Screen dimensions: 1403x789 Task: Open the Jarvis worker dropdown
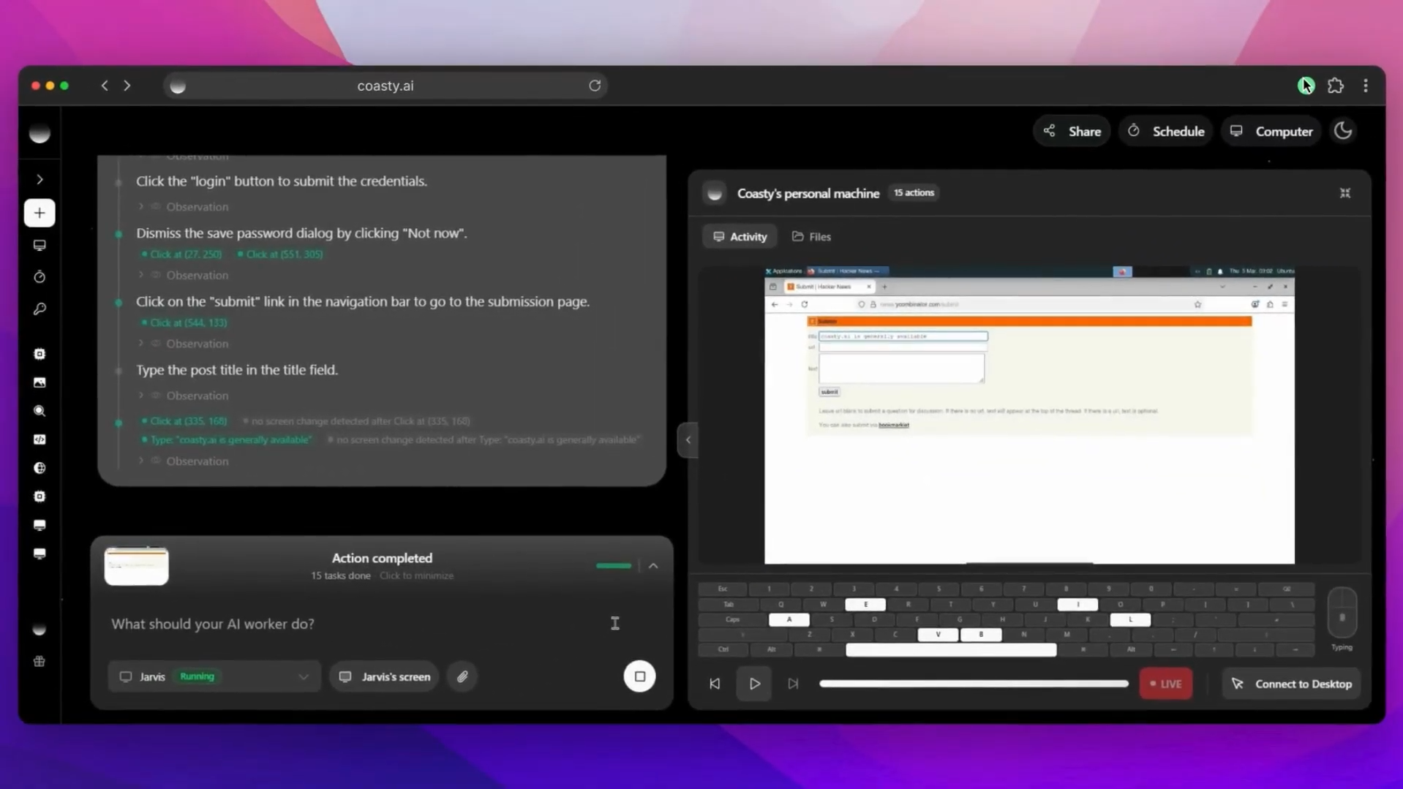pos(303,676)
